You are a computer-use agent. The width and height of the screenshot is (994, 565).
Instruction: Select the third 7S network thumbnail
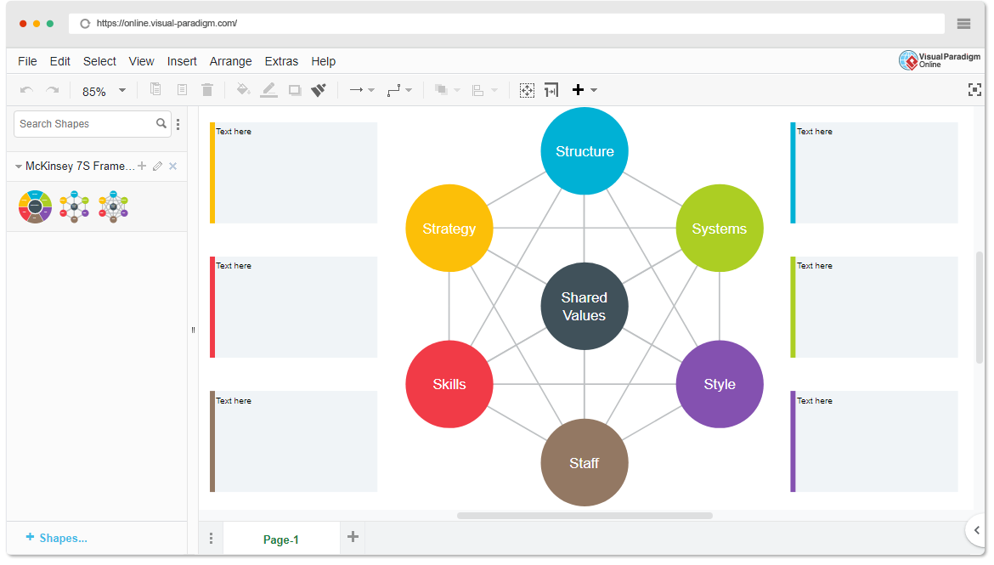pyautogui.click(x=113, y=206)
